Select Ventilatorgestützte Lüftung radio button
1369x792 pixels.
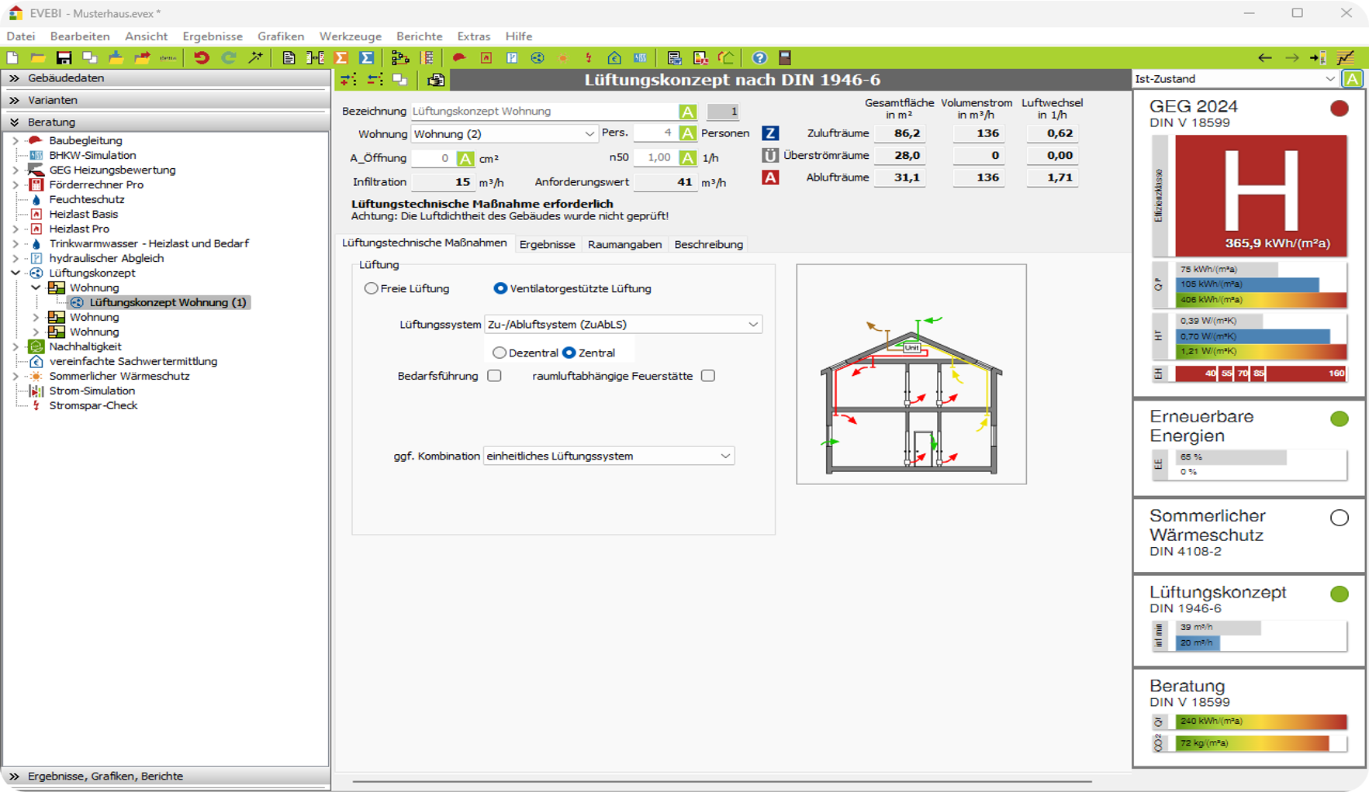500,288
